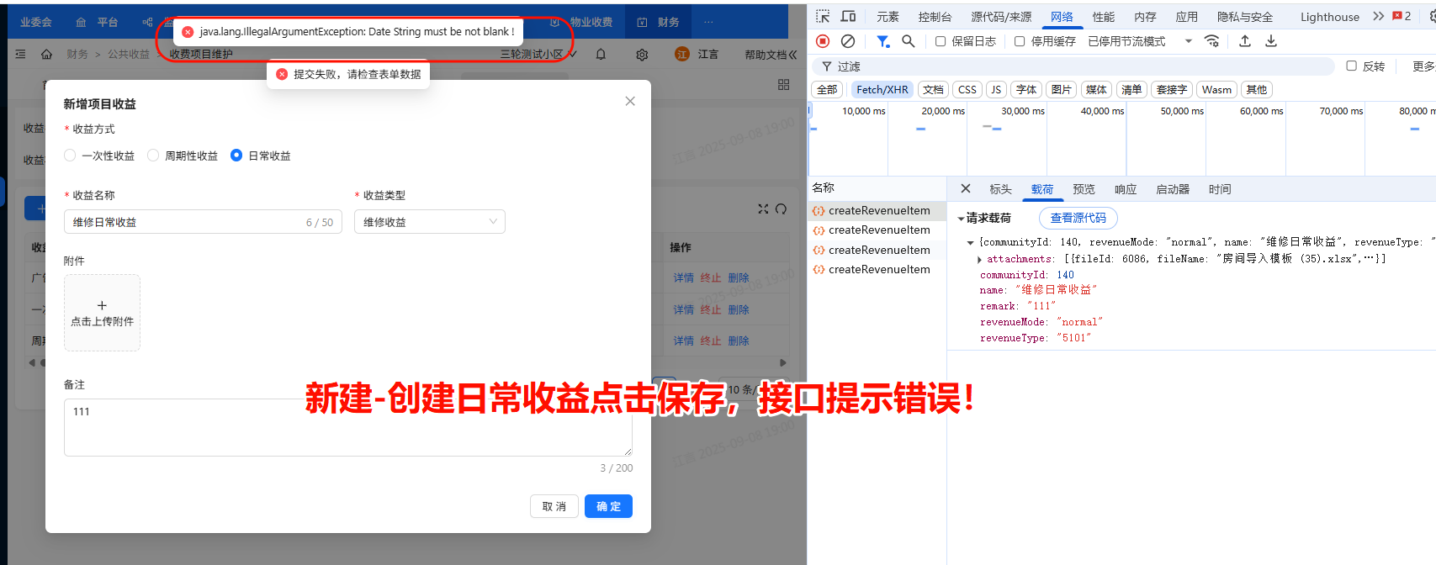
Task: Open network search magnifier
Action: 908,41
